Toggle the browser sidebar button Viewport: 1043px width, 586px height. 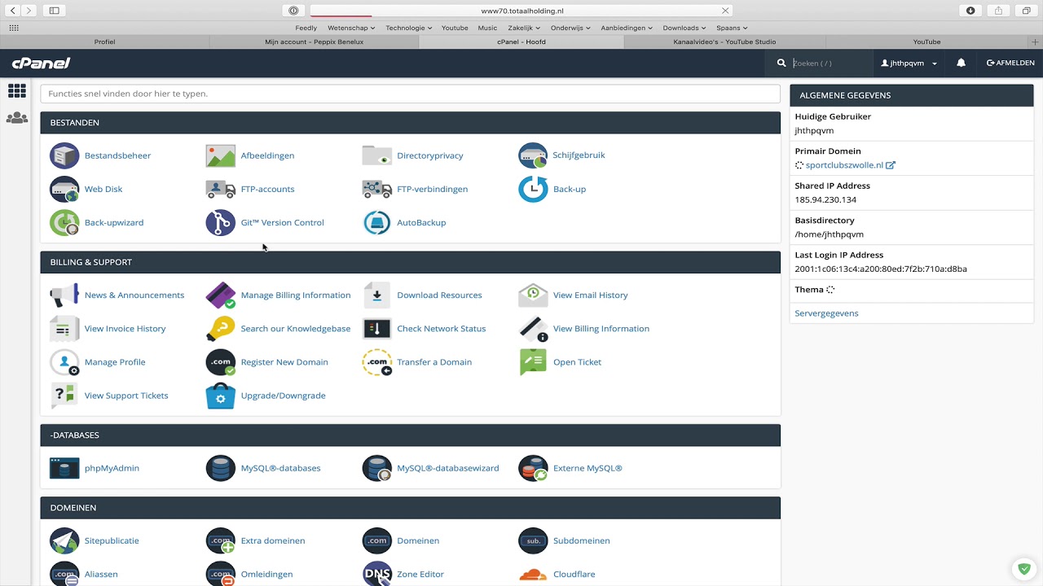(54, 11)
